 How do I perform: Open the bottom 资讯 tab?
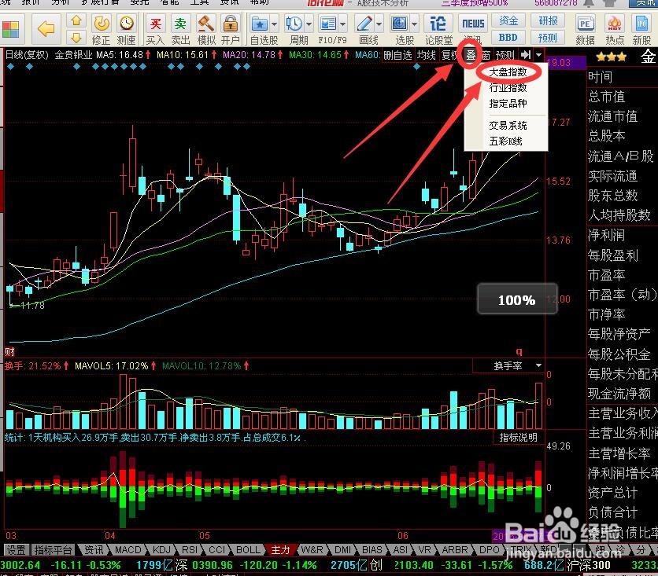pos(94,549)
